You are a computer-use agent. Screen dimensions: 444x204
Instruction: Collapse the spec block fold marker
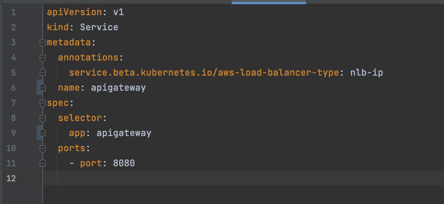[43, 103]
